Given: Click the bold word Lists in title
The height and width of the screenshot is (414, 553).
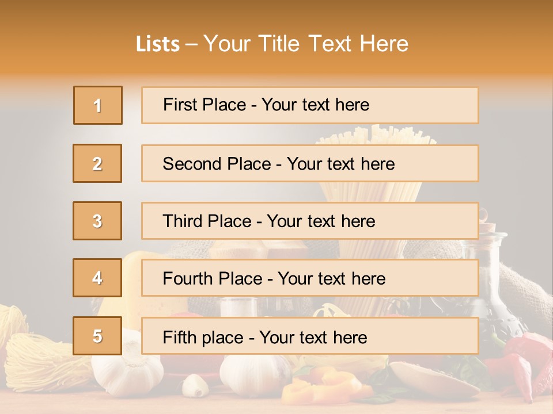Looking at the screenshot, I should 158,44.
